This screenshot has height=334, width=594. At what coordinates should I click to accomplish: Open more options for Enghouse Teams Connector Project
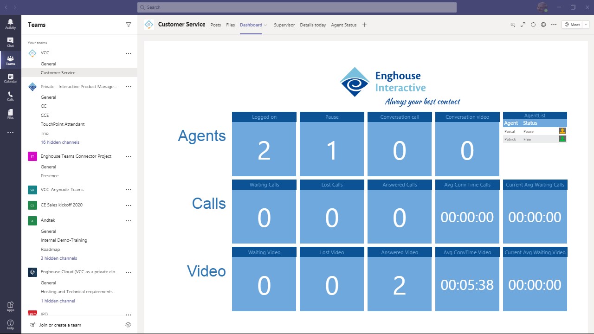click(x=129, y=156)
